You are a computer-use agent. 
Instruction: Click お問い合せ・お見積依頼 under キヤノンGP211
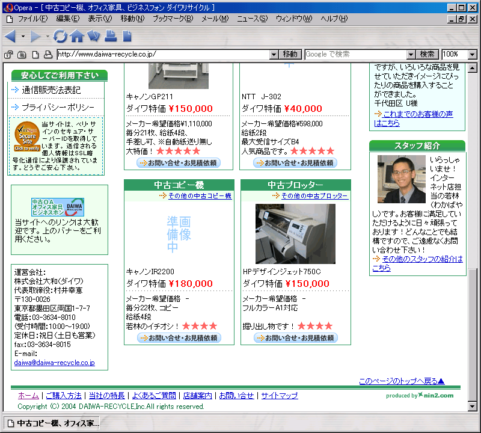pyautogui.click(x=179, y=163)
